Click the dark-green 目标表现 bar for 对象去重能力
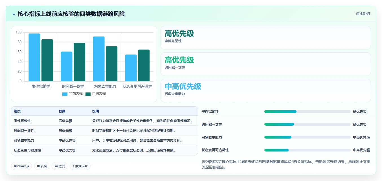This screenshot has width=382, height=181. tap(111, 64)
